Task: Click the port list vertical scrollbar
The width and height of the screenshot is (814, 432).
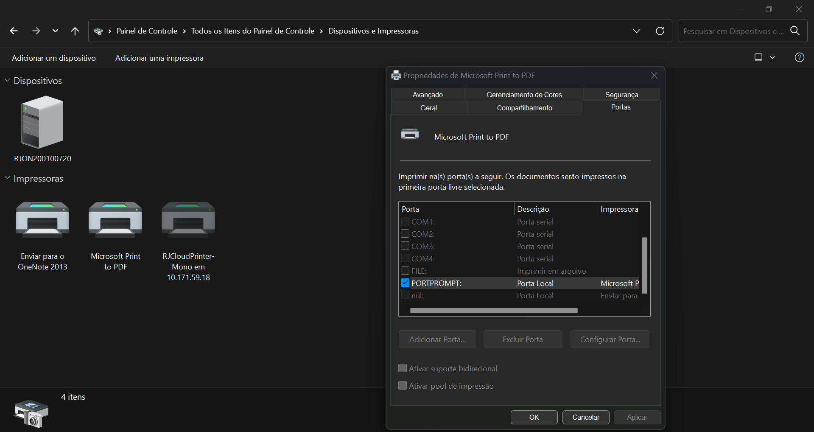Action: [644, 265]
